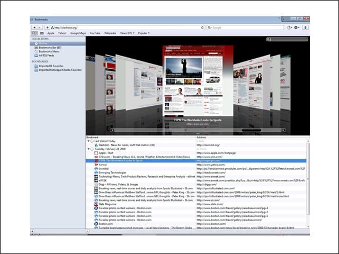Click the Add Bookmark plus button

point(47,28)
